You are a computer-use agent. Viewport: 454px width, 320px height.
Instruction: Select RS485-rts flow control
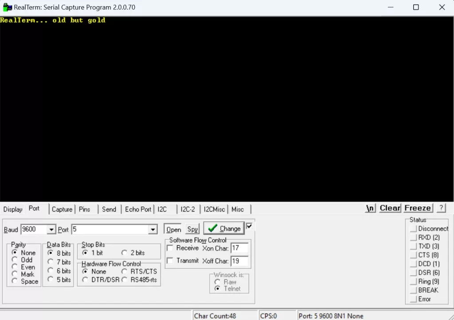(139, 280)
